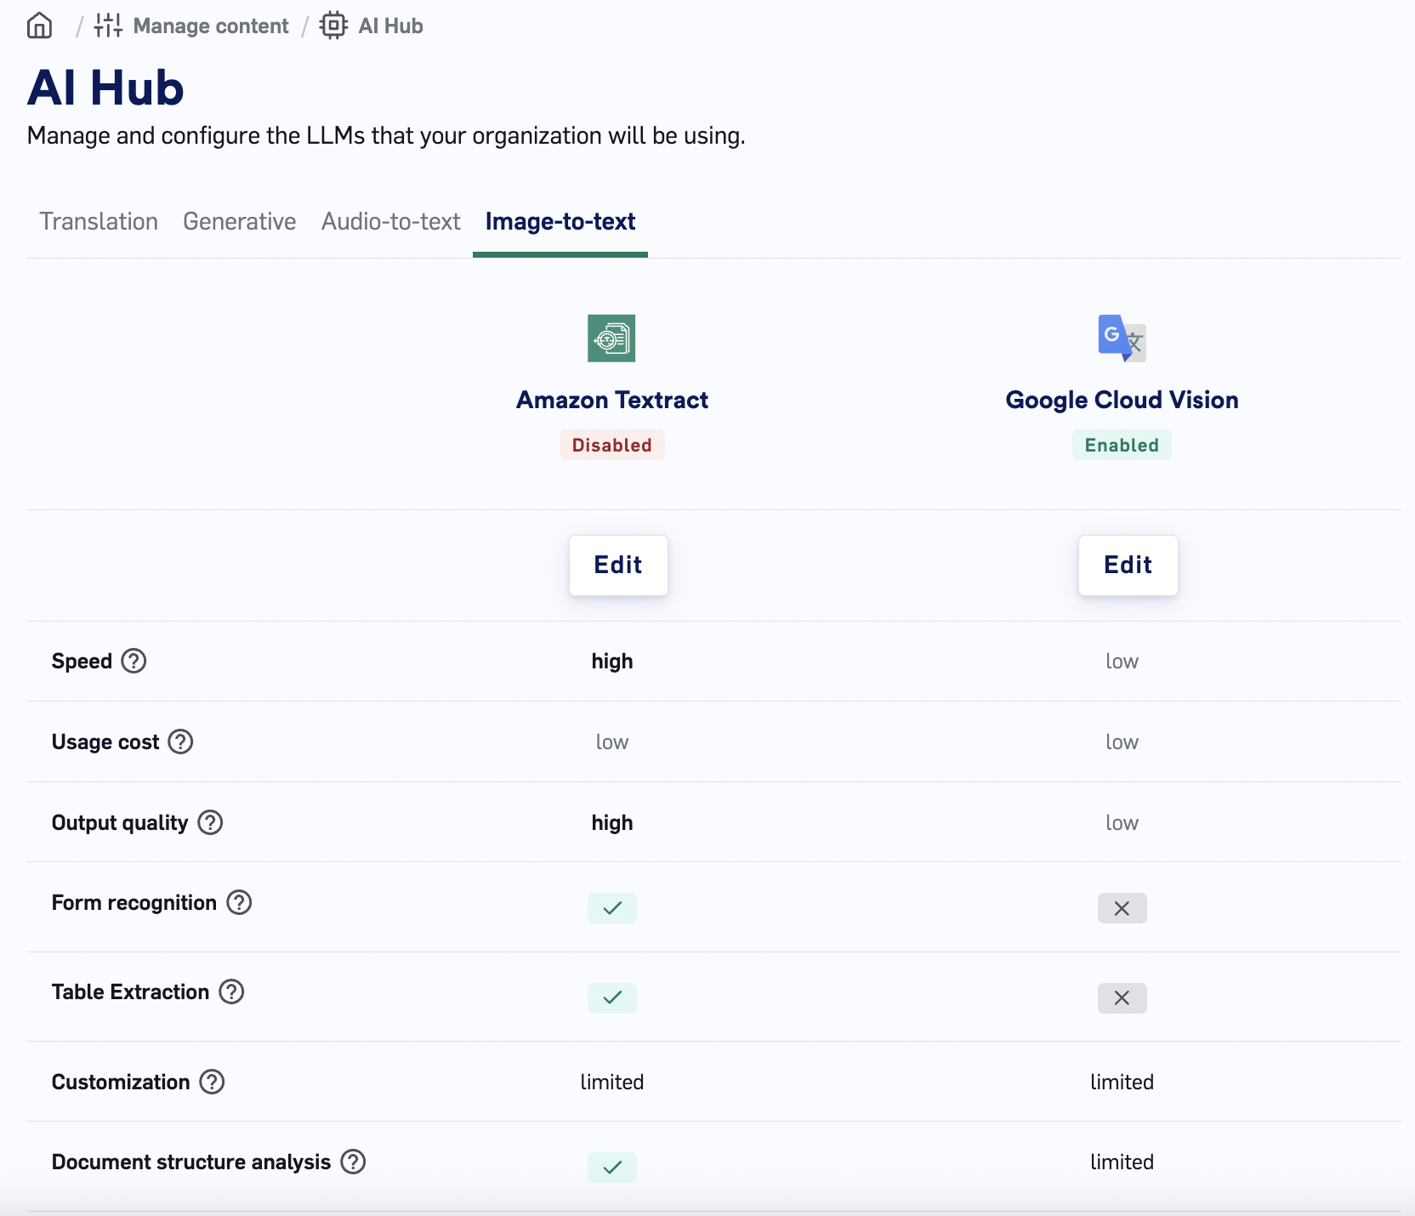
Task: Click the Usage cost row label
Action: (x=105, y=742)
